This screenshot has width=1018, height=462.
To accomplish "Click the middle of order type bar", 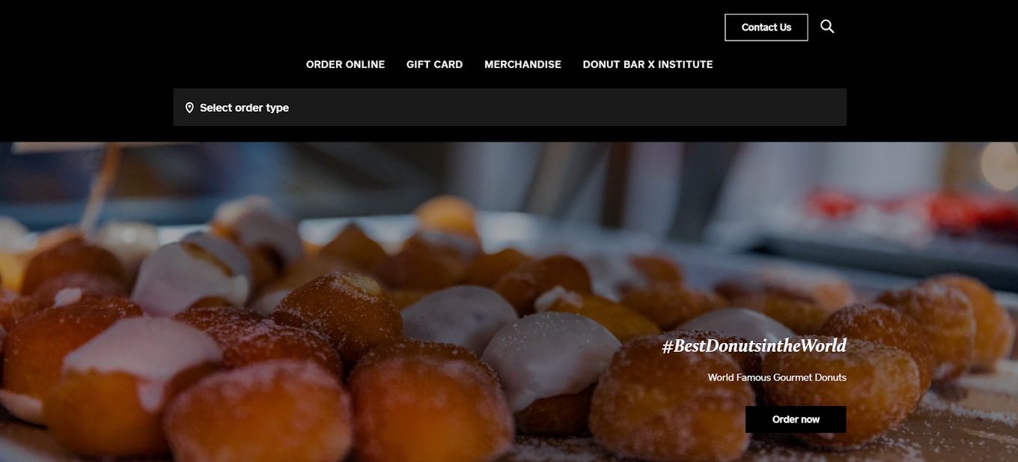I will click(x=510, y=107).
